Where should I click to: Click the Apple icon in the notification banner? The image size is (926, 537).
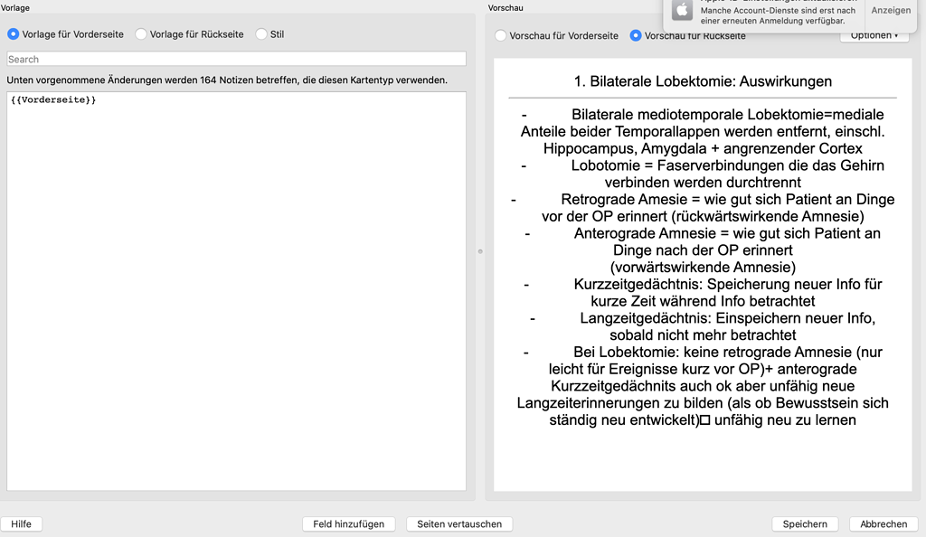coord(682,12)
